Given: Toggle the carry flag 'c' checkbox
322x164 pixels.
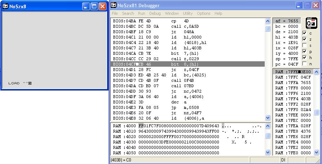Looking at the screenshot, I should [x=304, y=33].
